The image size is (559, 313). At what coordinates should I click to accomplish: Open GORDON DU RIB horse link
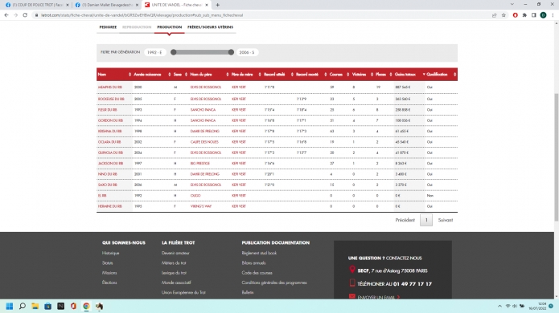coord(110,120)
